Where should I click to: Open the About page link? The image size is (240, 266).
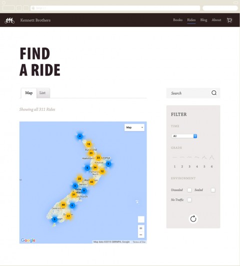[216, 20]
